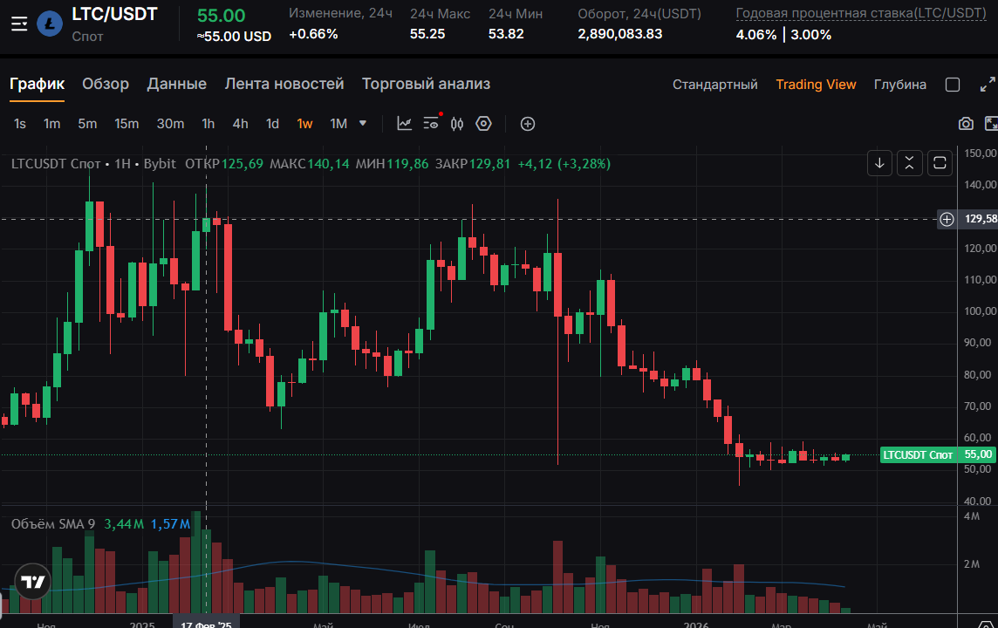Open the hamburger menu beside LTC/USDT
This screenshot has height=628, width=998.
pyautogui.click(x=19, y=24)
